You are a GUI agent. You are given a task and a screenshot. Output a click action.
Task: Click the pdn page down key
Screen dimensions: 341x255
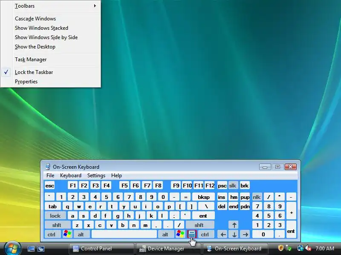245,206
